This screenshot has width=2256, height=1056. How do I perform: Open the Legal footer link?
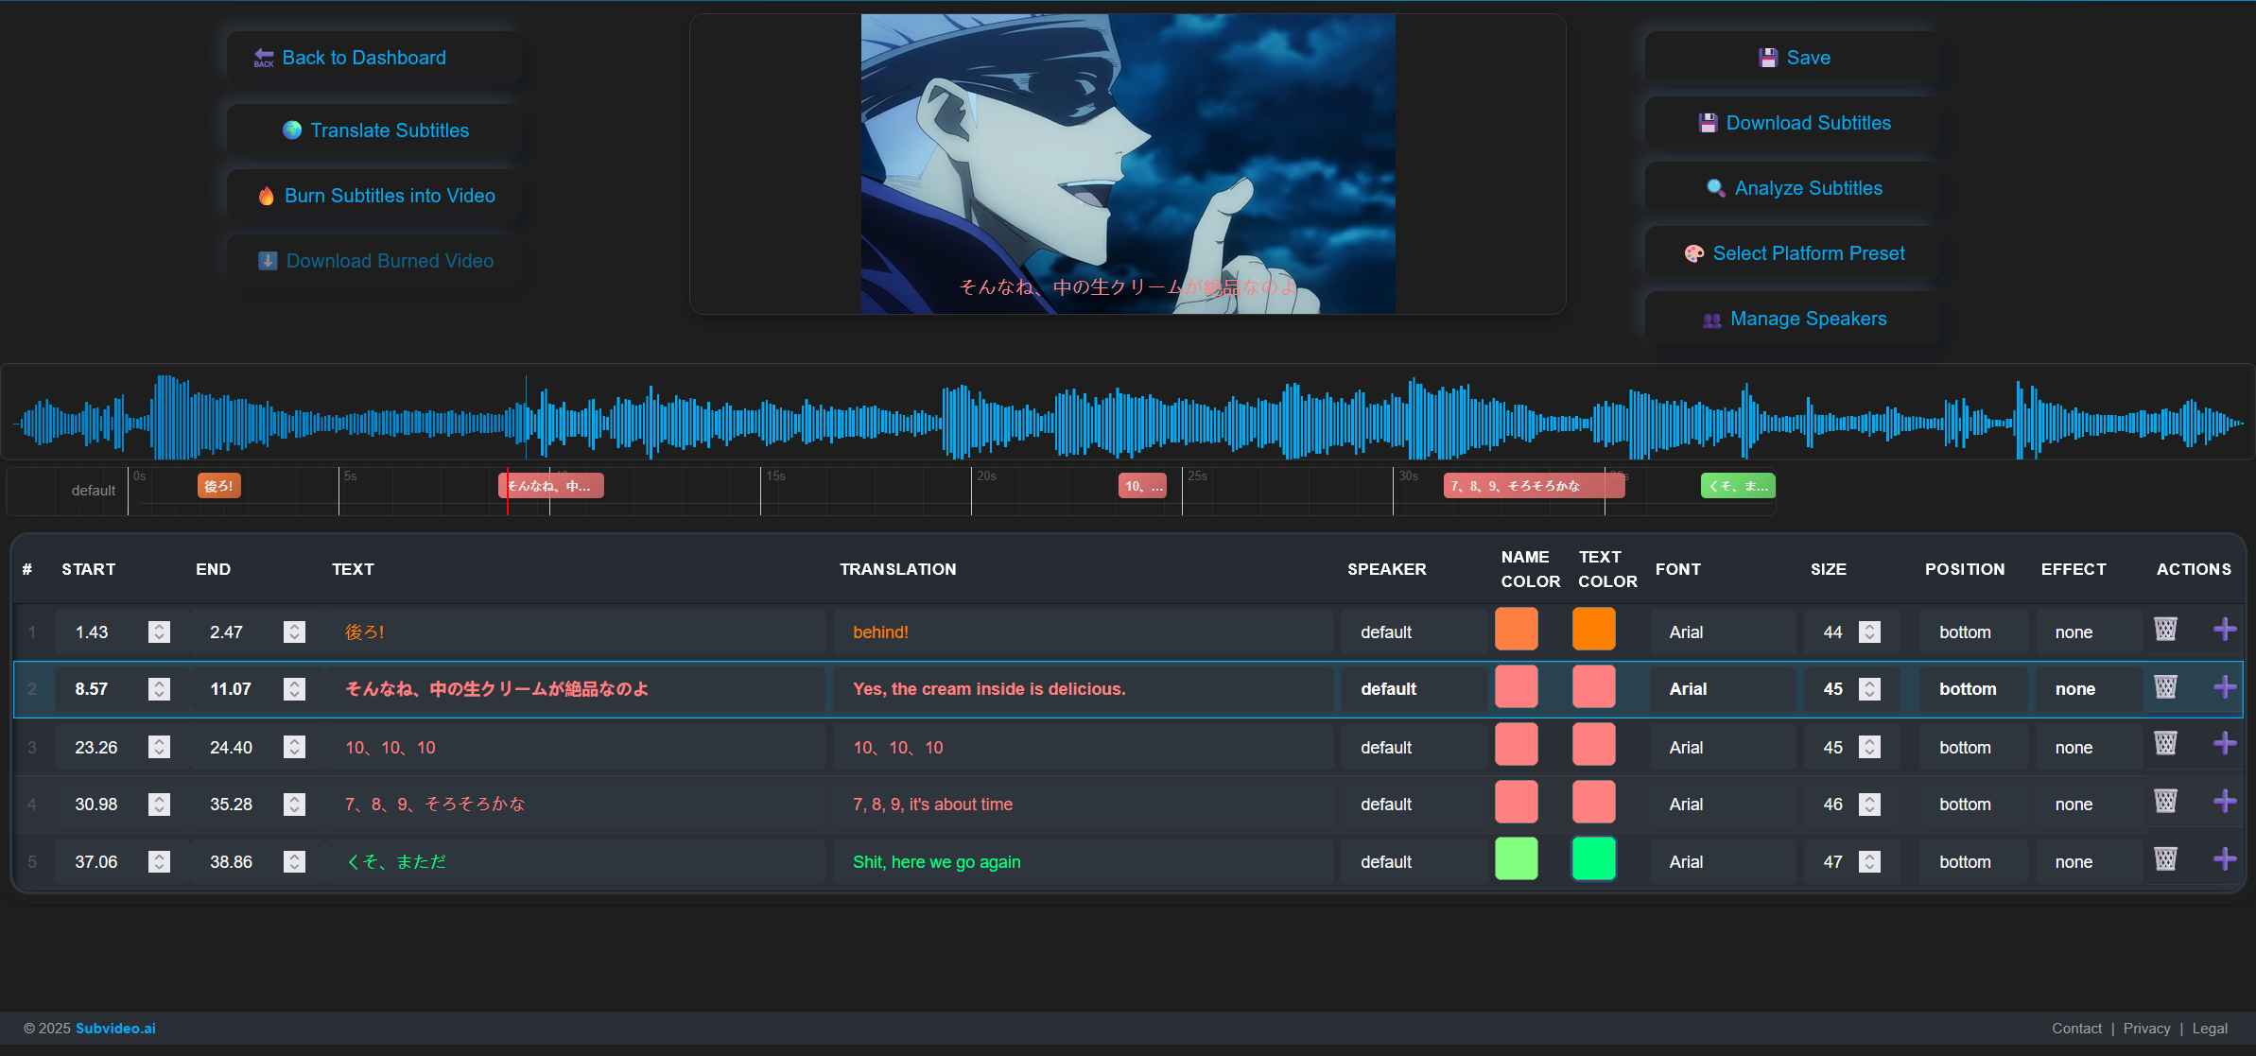tap(2210, 1029)
